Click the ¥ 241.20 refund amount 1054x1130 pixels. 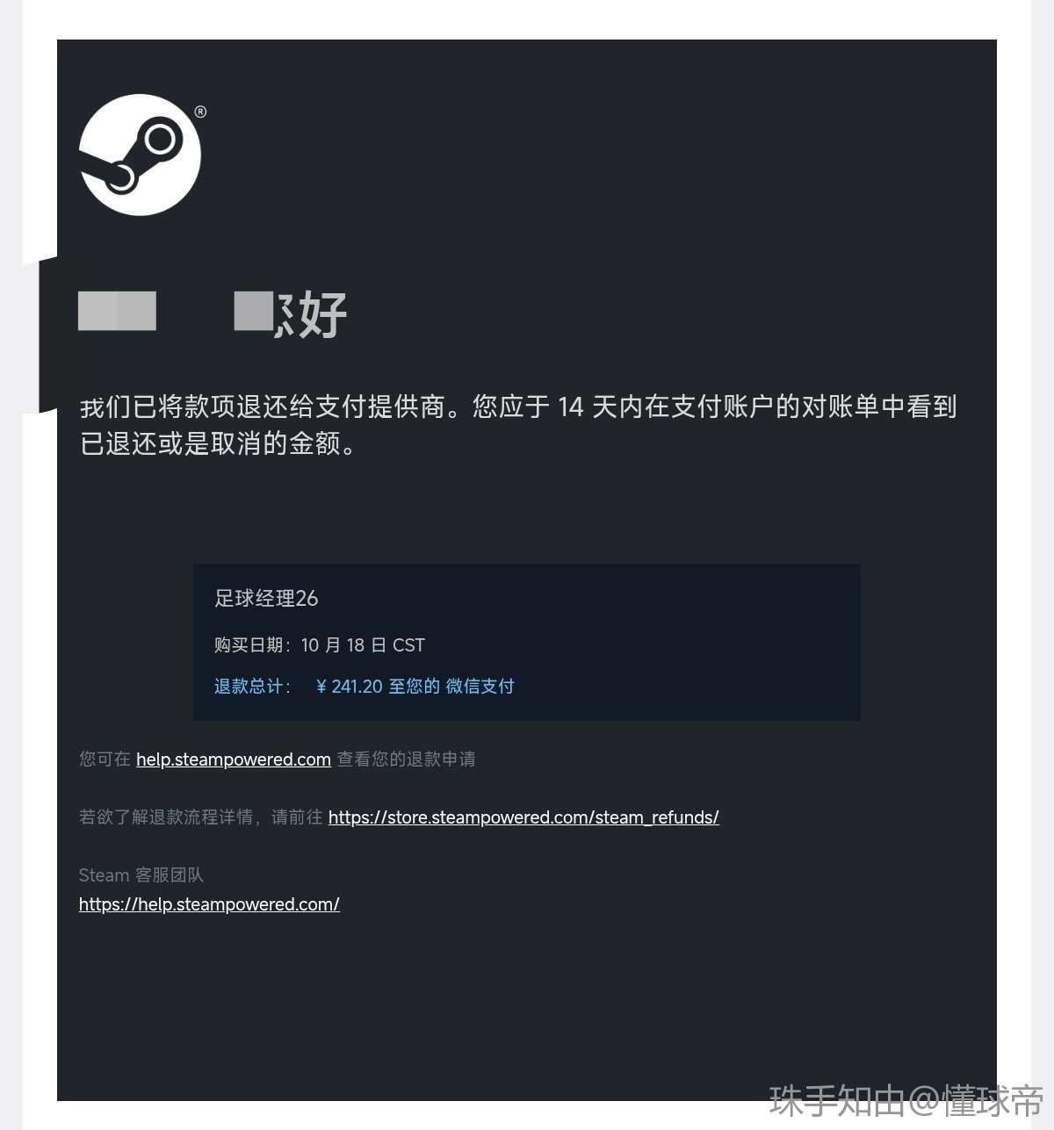(350, 687)
